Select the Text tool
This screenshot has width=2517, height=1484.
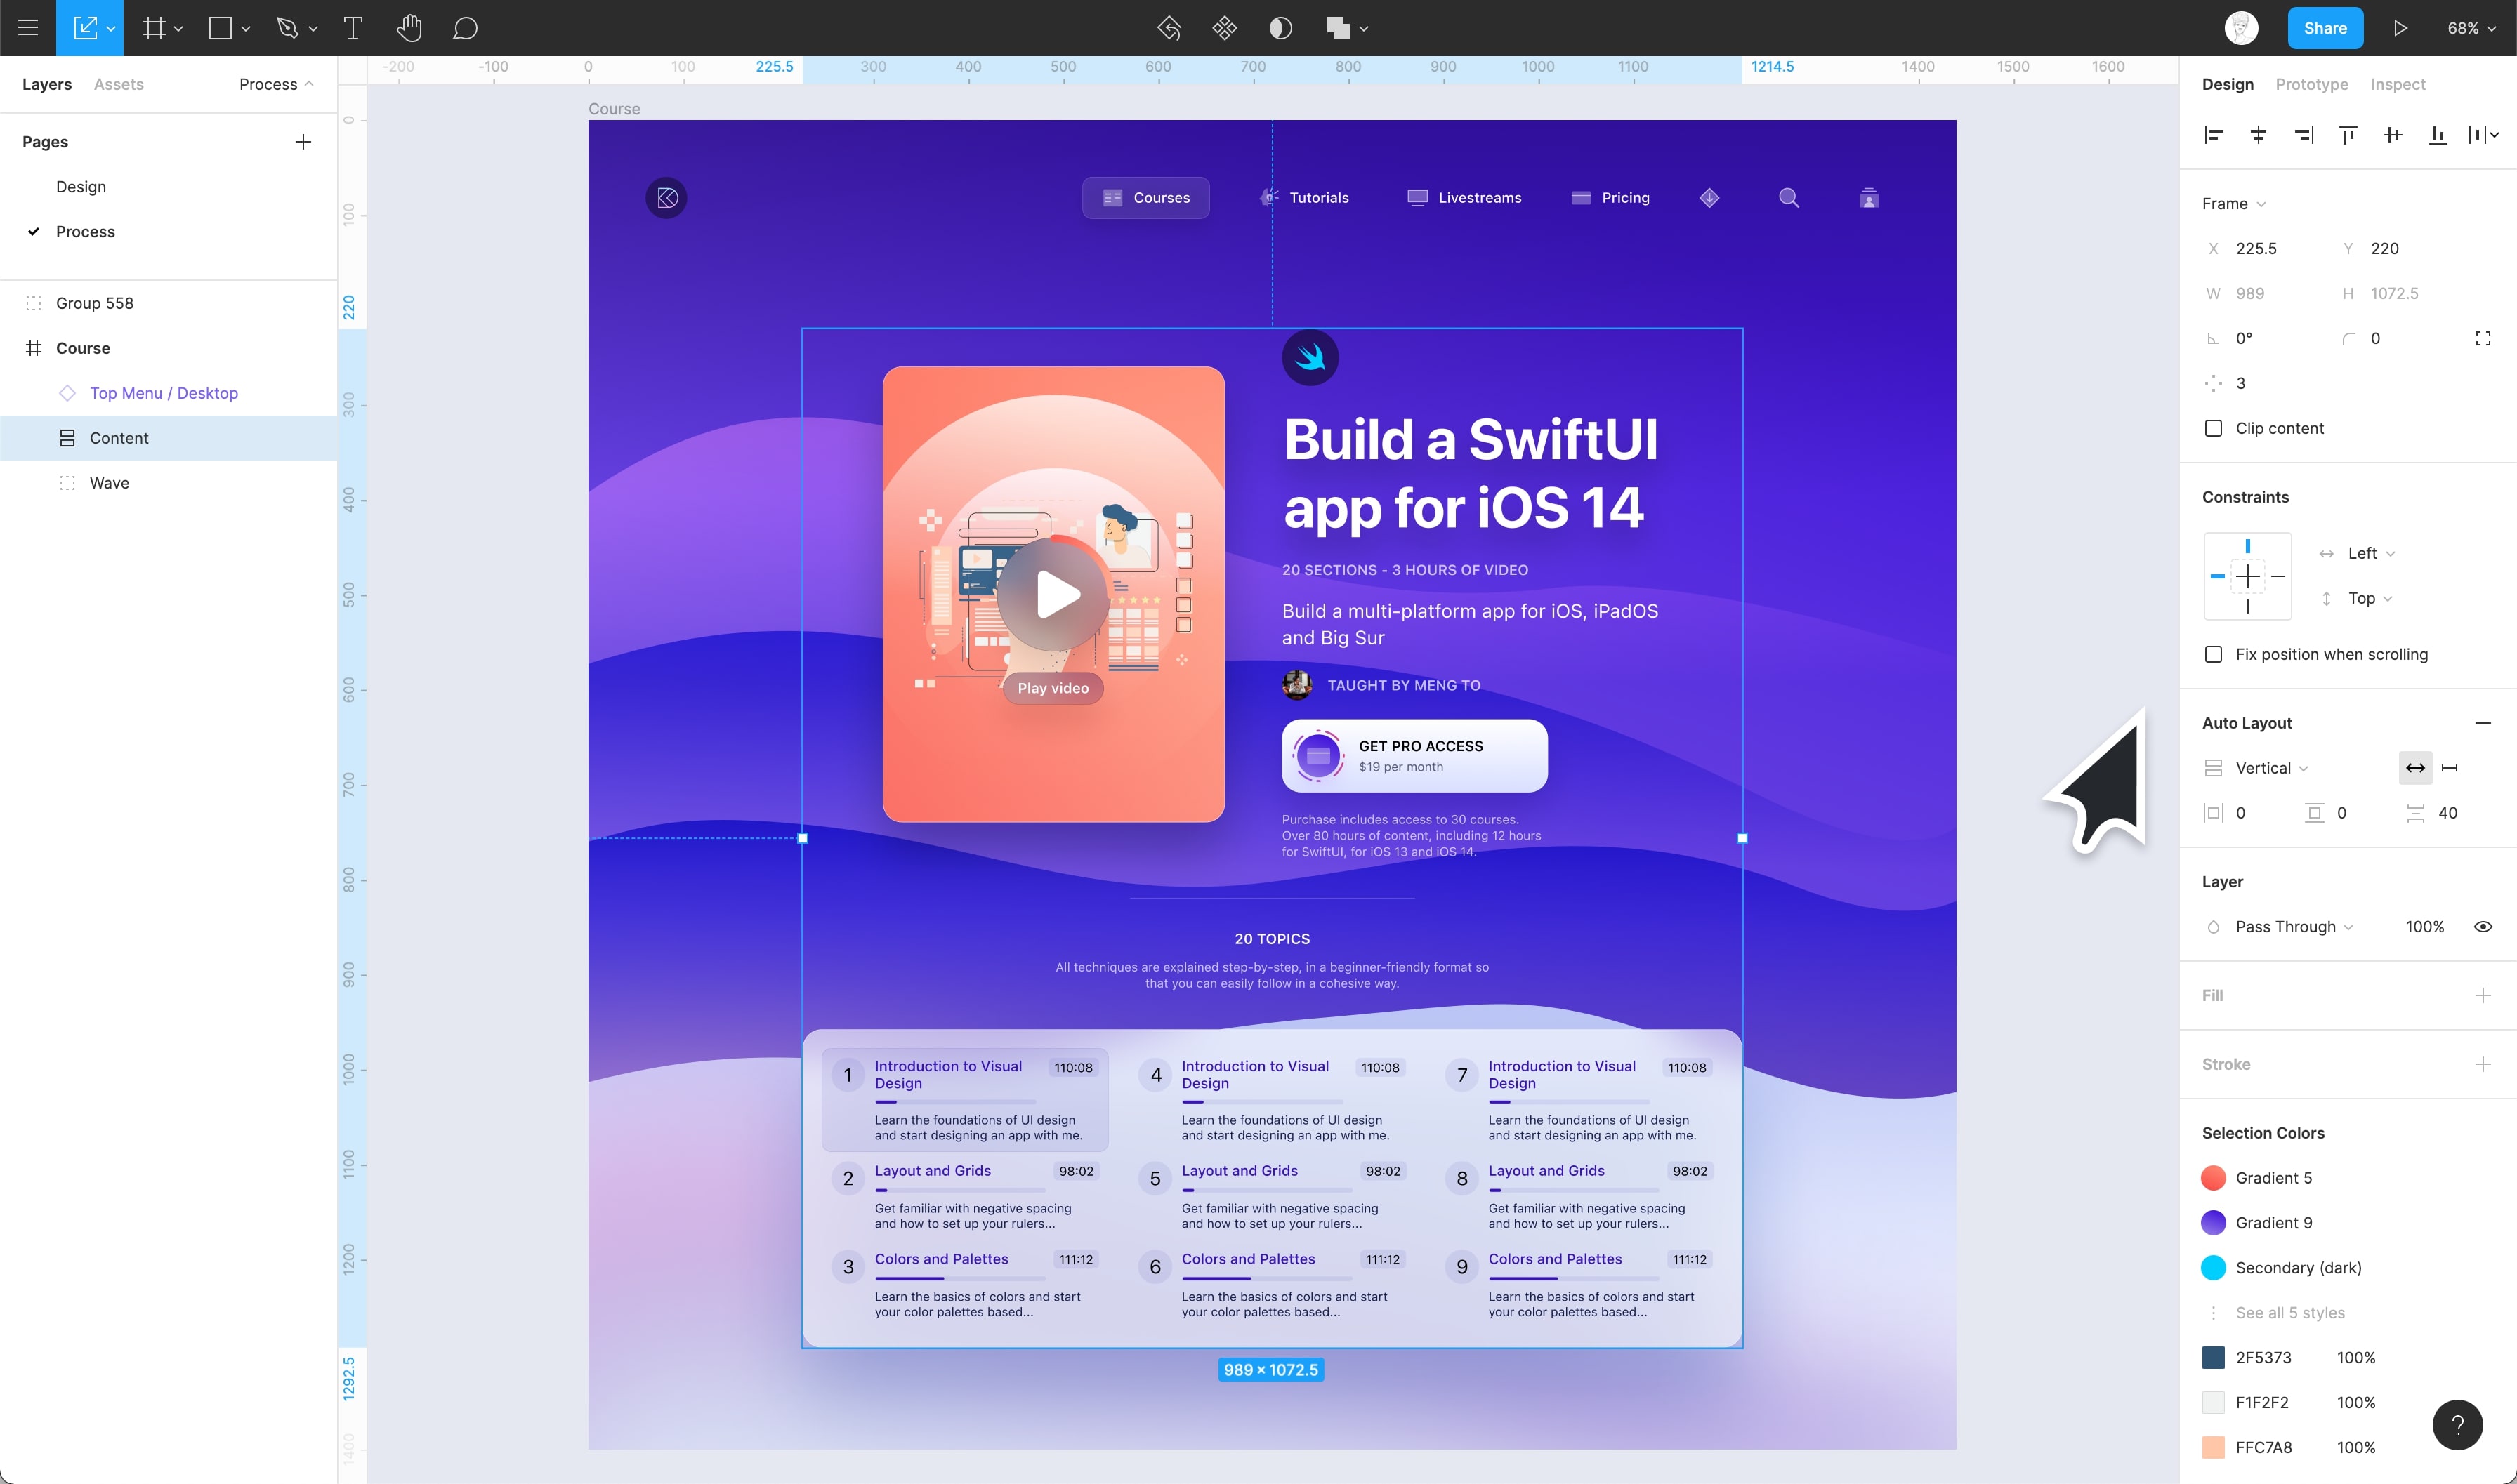pos(352,28)
